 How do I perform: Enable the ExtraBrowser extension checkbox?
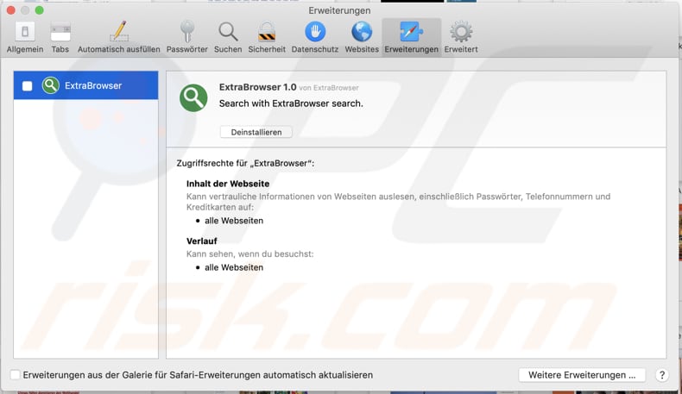tap(27, 86)
